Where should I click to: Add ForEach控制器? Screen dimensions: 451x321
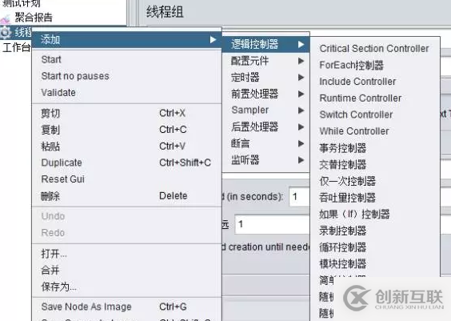click(x=375, y=65)
